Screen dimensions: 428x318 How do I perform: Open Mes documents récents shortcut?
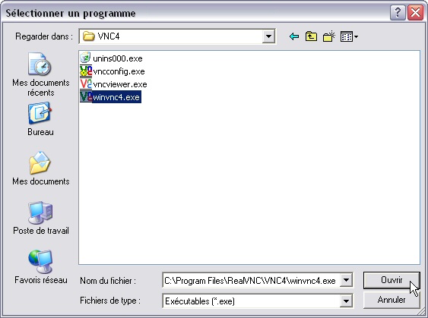click(40, 74)
